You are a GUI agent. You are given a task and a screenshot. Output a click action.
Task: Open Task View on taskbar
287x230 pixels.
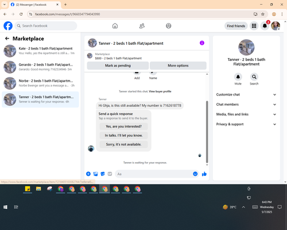(16, 207)
